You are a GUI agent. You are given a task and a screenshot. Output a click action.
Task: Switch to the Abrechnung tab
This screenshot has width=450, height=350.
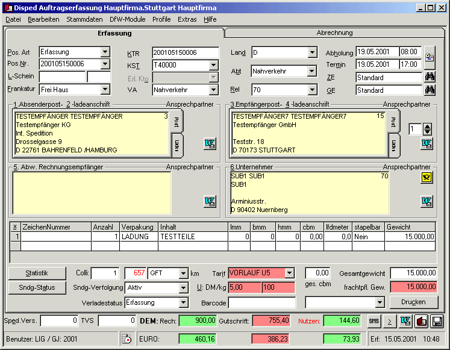(334, 33)
